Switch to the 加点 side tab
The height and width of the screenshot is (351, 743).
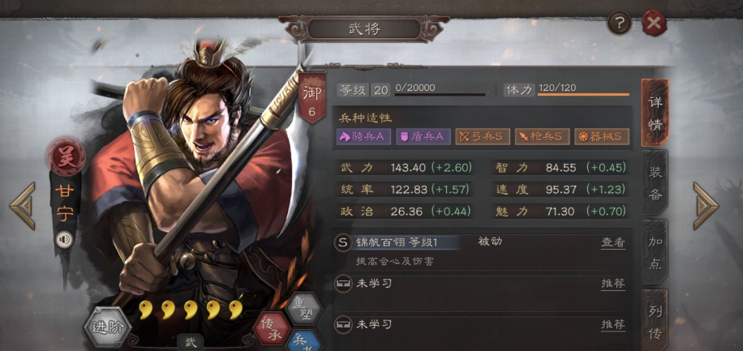pos(655,252)
